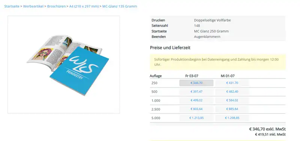The image size is (300, 141).
Task: Click the € 419,51 inkl. MwSt total
Action: 270,135
